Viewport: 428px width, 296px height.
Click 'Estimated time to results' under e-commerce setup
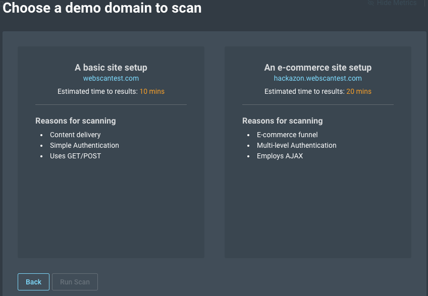pyautogui.click(x=304, y=91)
